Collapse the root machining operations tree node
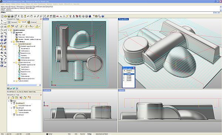222x135 pixels. pyautogui.click(x=9, y=30)
